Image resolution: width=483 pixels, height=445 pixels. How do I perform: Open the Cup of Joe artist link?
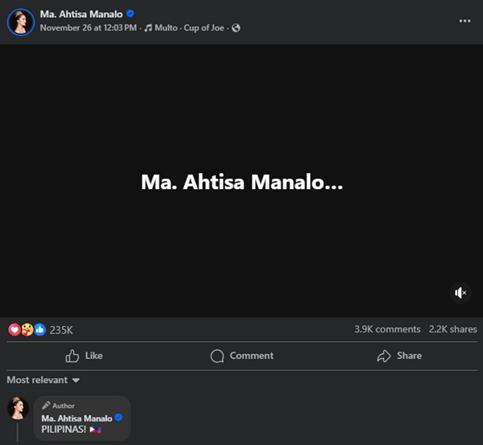[x=204, y=27]
